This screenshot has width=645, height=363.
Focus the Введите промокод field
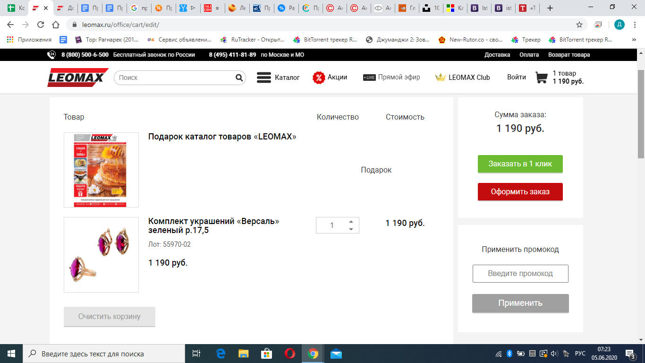(x=520, y=274)
